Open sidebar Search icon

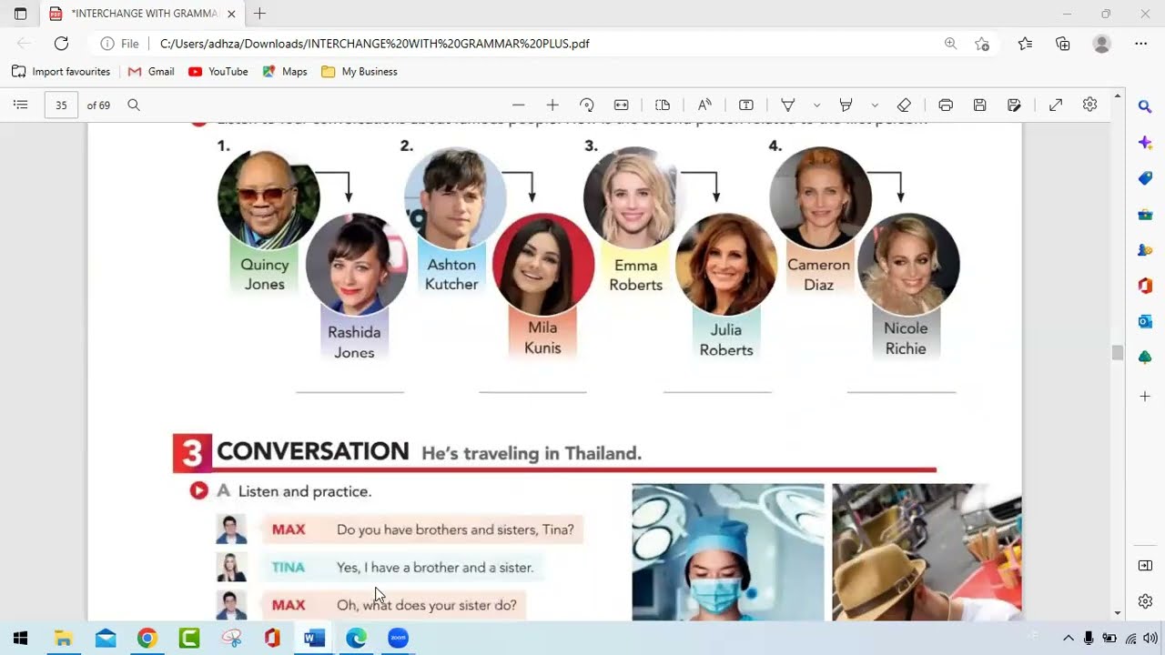(1145, 107)
